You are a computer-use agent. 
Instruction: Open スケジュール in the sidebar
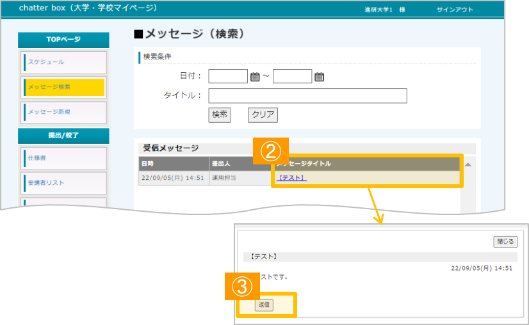[63, 62]
